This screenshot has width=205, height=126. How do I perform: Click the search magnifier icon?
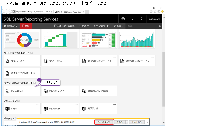pyautogui.click(x=160, y=26)
